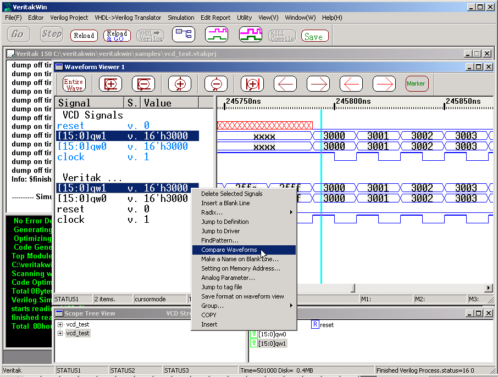This screenshot has height=377, width=498.
Task: Choose Make a Name on Blank Line
Action: click(244, 259)
